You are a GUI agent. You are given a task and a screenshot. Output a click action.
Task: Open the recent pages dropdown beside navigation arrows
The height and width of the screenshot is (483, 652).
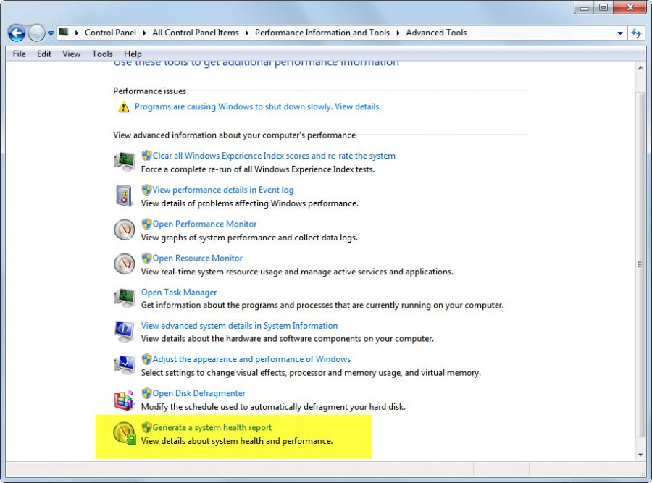point(49,33)
